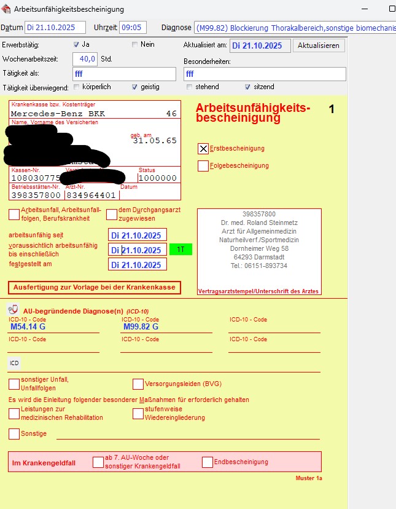Click the Besonderheiten text field
Screen dimensions: 396x509
(265, 74)
